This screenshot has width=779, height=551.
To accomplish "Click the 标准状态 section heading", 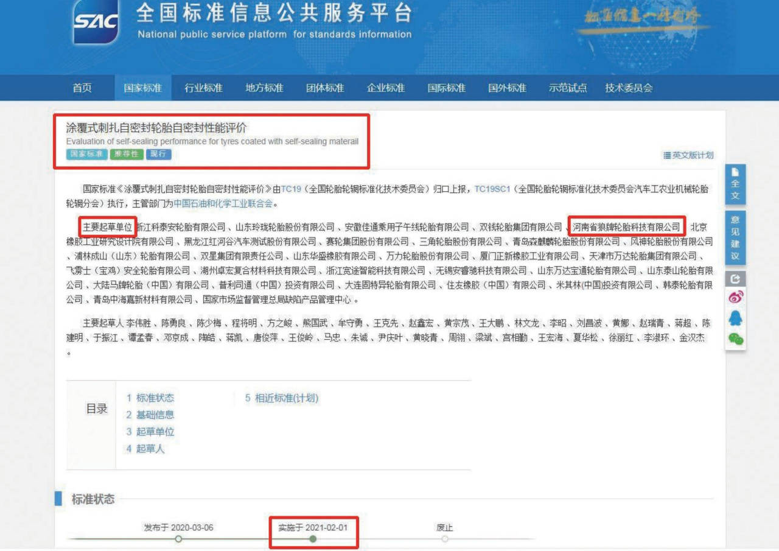I will tap(93, 499).
